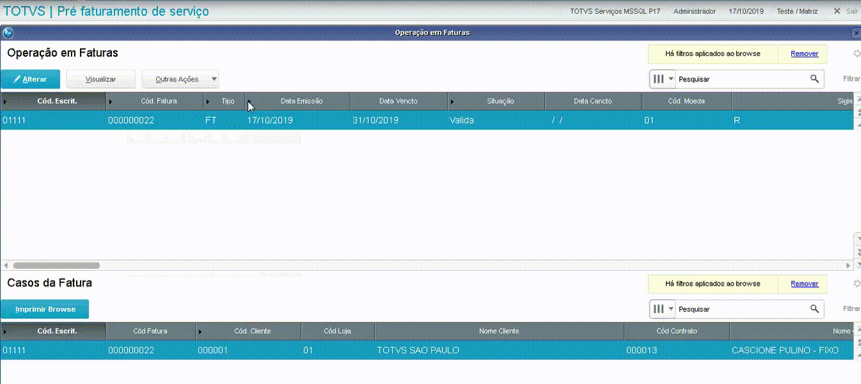The width and height of the screenshot is (861, 384).
Task: Click the Visualizar button
Action: click(x=101, y=79)
